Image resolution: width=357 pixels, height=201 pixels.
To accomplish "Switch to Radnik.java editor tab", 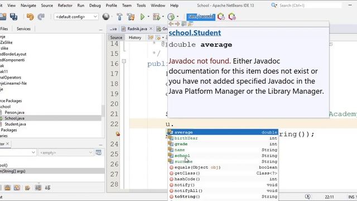I will point(137,28).
